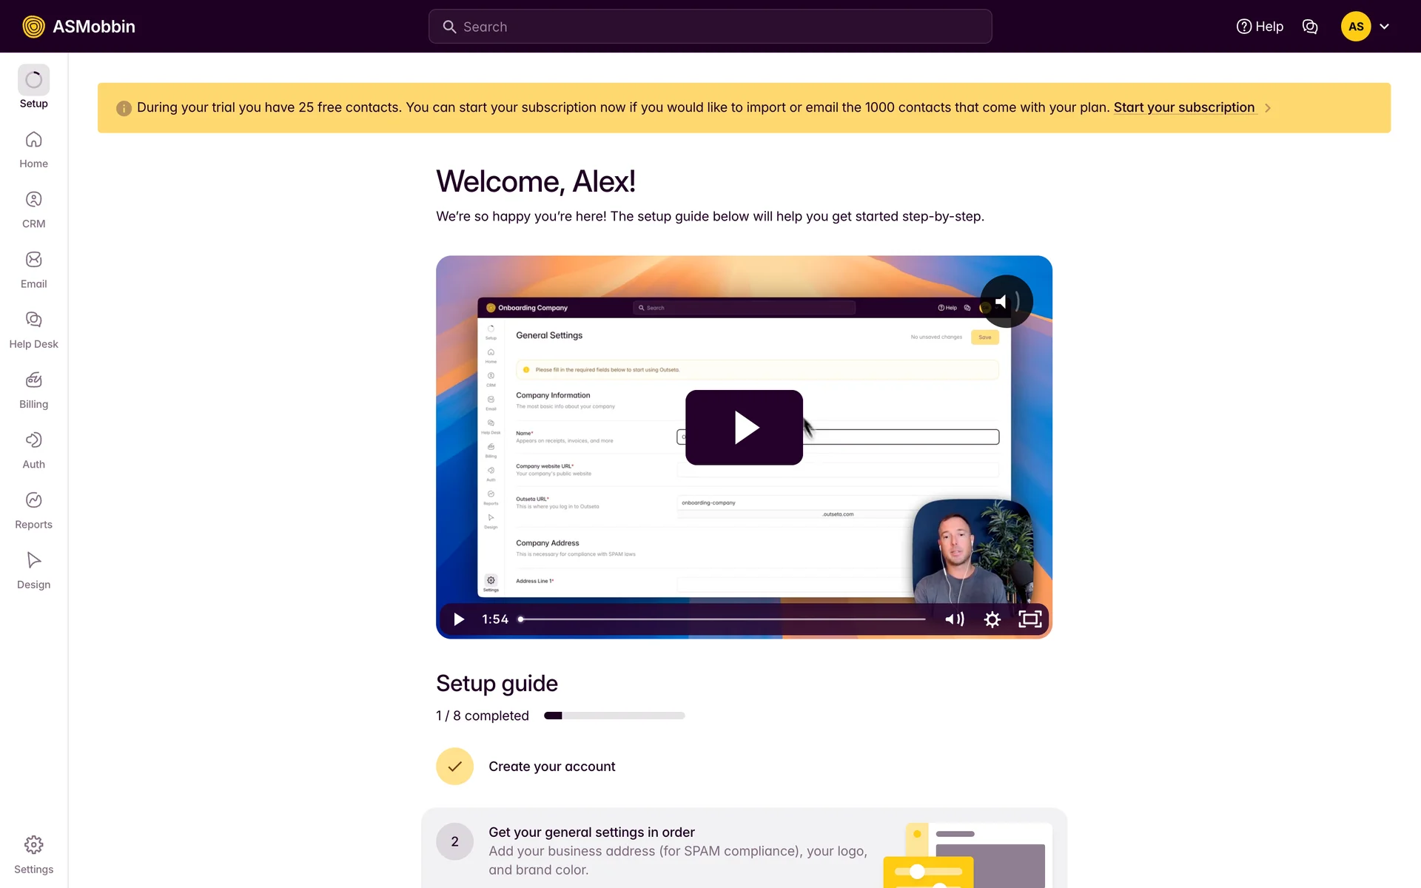
Task: Click the chevron next to Start your subscription
Action: 1268,108
